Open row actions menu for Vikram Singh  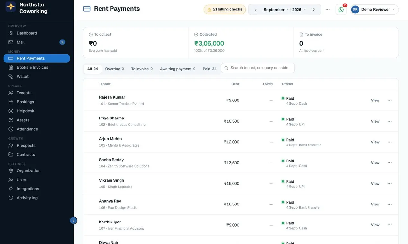coord(389,184)
